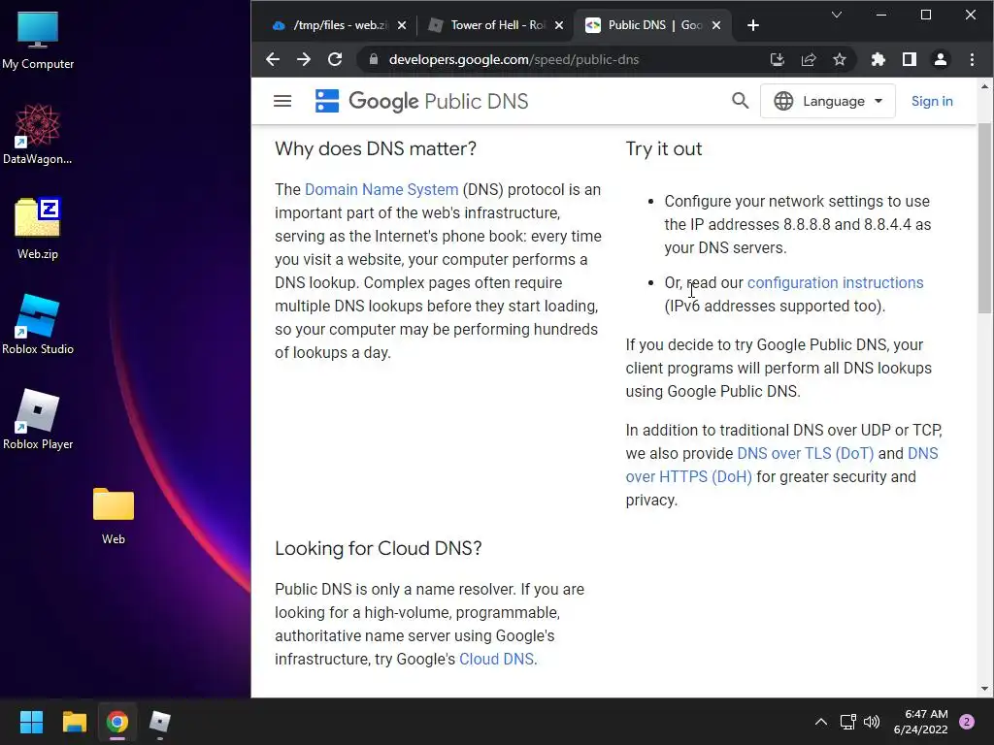Open a new tab with the plus button
This screenshot has width=994, height=745.
[x=753, y=25]
